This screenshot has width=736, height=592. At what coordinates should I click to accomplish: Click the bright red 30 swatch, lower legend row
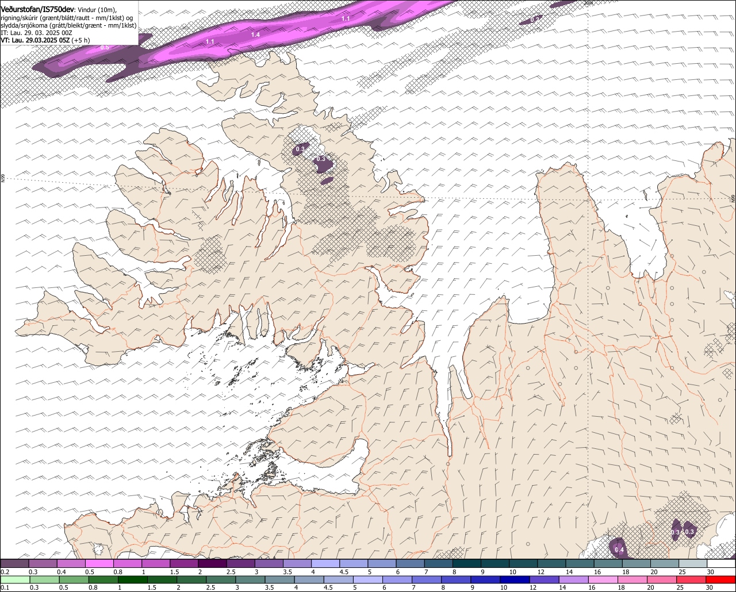point(722,579)
